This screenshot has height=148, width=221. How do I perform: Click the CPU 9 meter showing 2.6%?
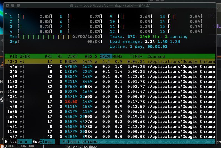(131, 16)
